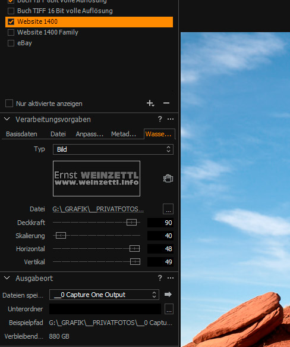Open help for Ausgabeort panel
Image resolution: width=290 pixels, height=347 pixels.
pyautogui.click(x=160, y=278)
